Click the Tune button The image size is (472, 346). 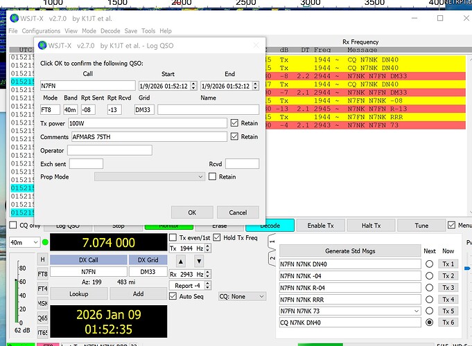(x=421, y=226)
